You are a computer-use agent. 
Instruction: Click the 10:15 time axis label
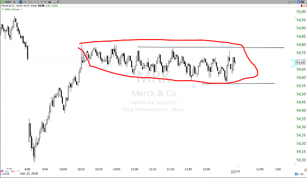tap(81, 169)
